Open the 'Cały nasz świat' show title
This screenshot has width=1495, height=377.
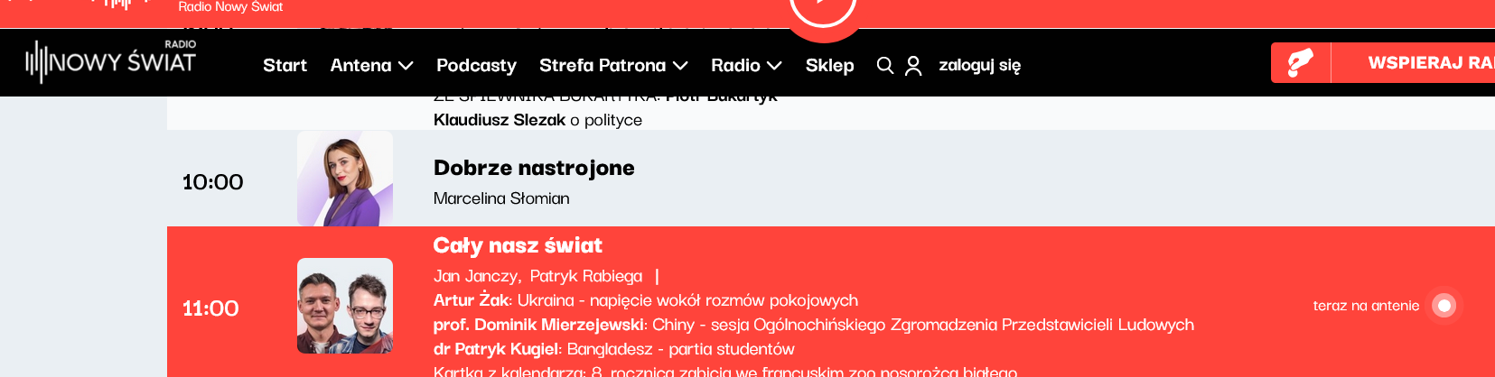point(518,245)
